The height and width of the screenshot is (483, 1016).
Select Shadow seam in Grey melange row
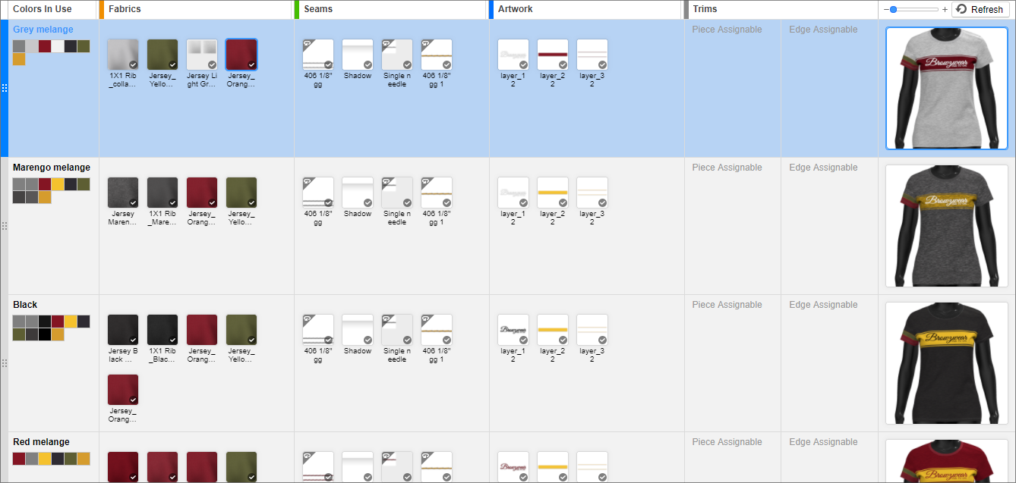(x=358, y=55)
